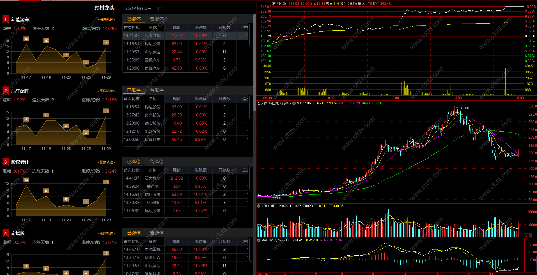This screenshot has height=275, width=537.
Task: Click the X10 button on volume chart
Action: (x=528, y=235)
